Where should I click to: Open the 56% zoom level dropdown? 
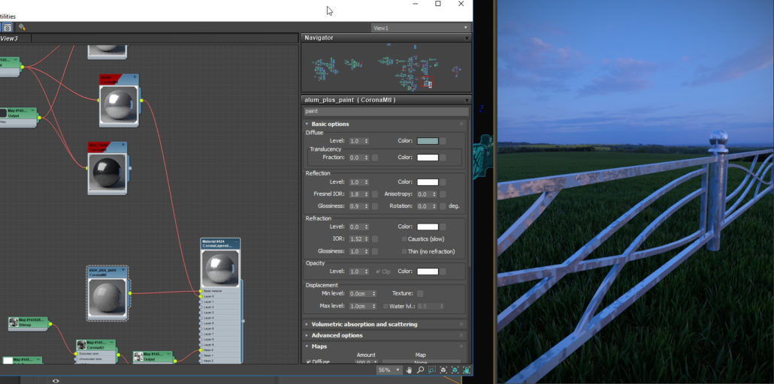coord(389,370)
